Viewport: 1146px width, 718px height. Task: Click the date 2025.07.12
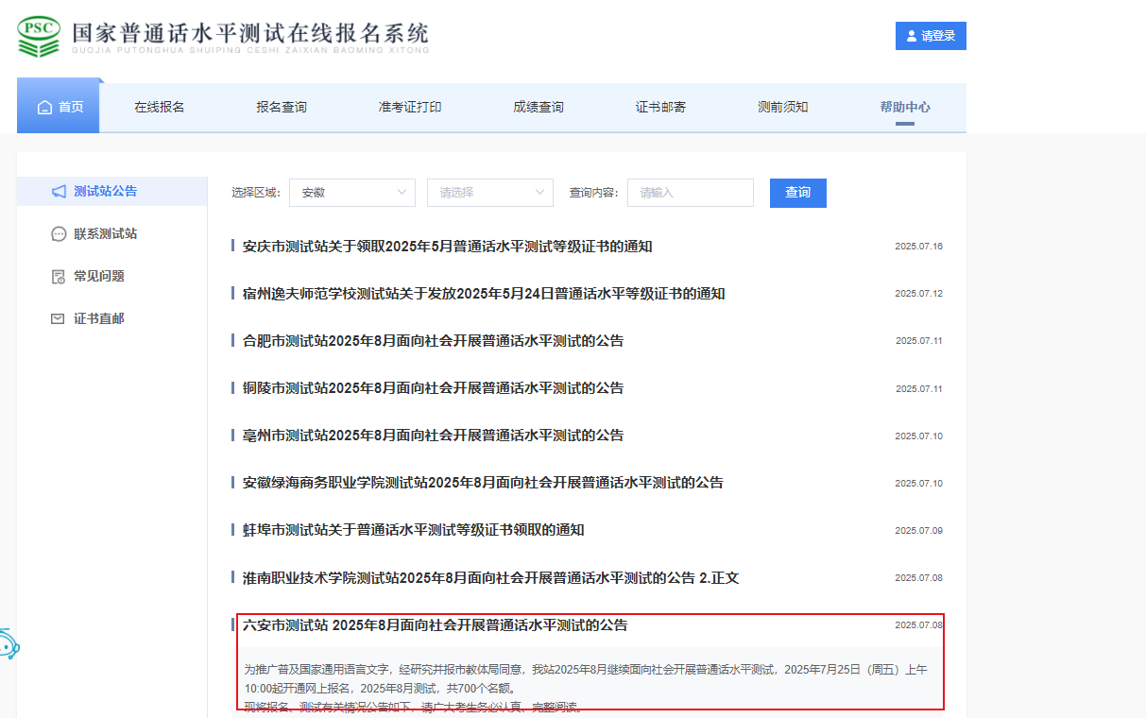[919, 294]
